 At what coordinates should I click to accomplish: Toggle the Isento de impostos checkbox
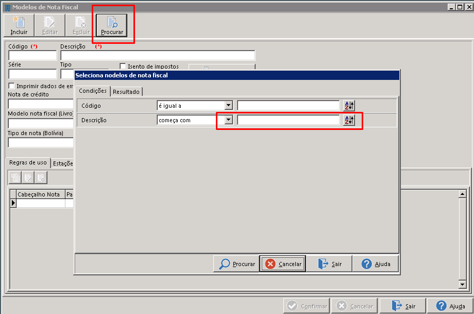[123, 66]
